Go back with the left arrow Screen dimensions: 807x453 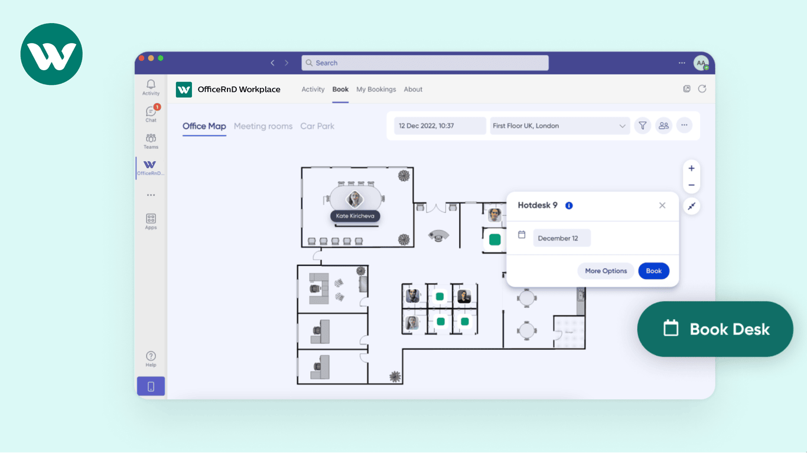[x=272, y=63]
